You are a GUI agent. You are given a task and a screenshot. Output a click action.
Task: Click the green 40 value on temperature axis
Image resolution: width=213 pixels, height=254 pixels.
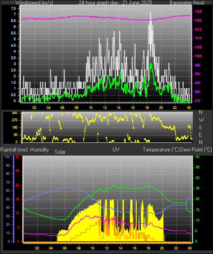(197, 157)
